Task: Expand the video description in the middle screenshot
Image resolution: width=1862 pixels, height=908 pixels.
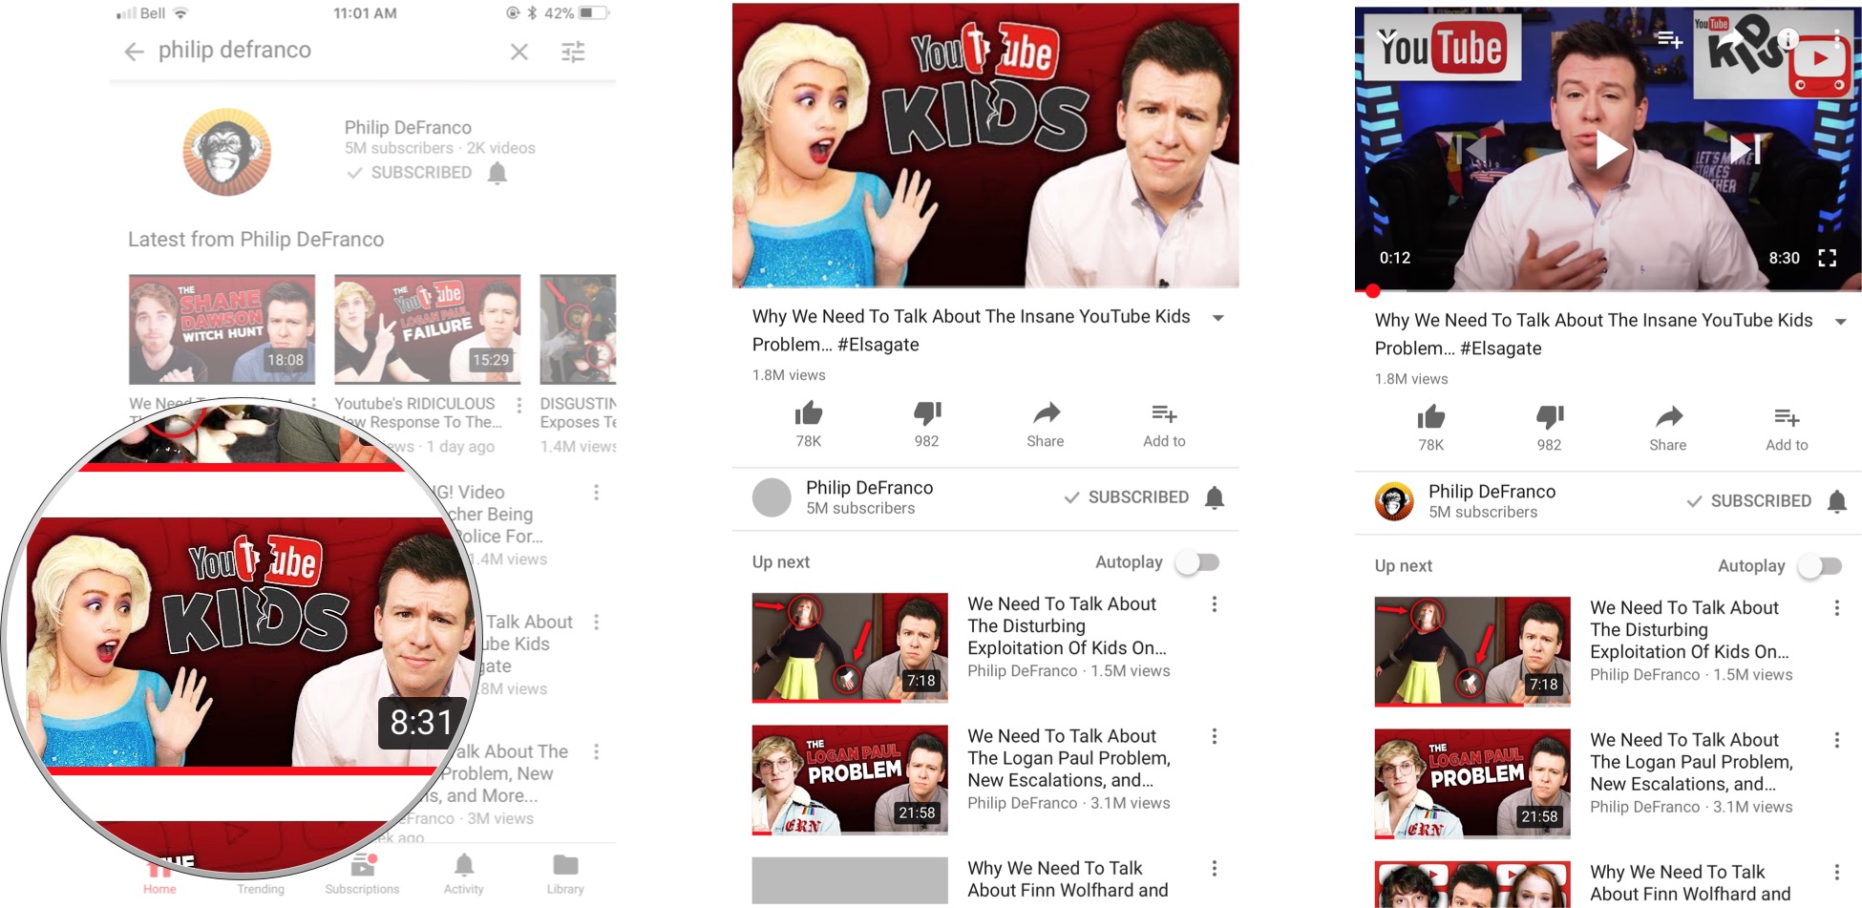Action: coord(1218,318)
